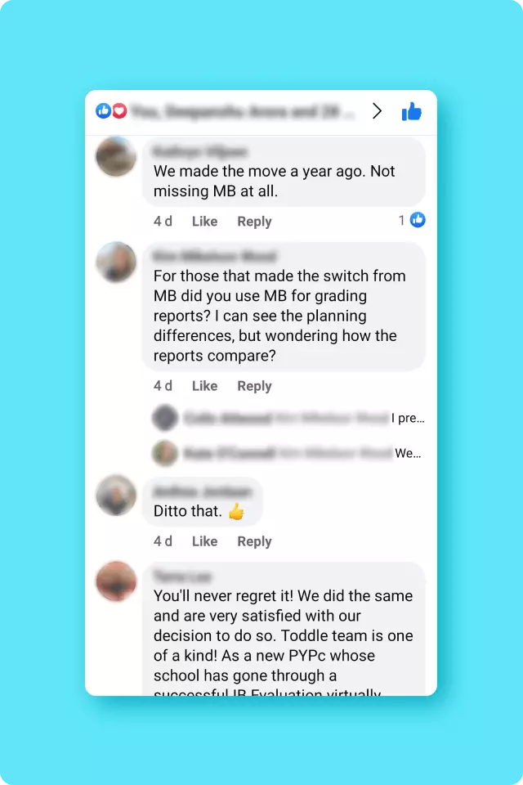Screen dimensions: 523x785
Task: Reply to the 'Ditto that.' comment
Action: click(254, 541)
